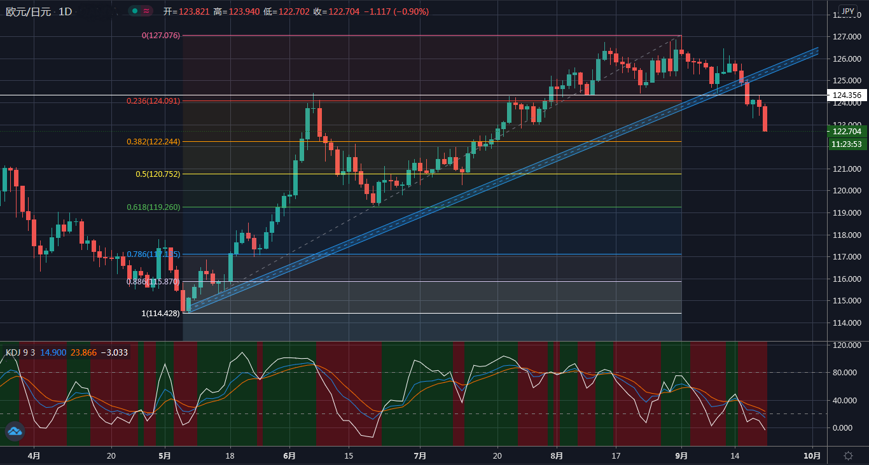Click the 欧元/日元 symbol title
The height and width of the screenshot is (465, 869).
point(29,11)
